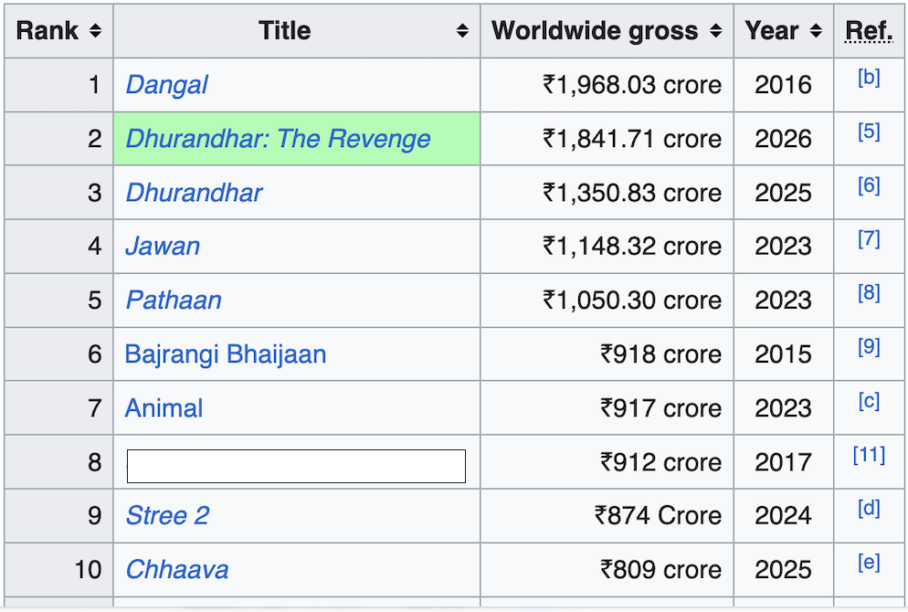Sort by Worldwide gross arrows

(716, 31)
